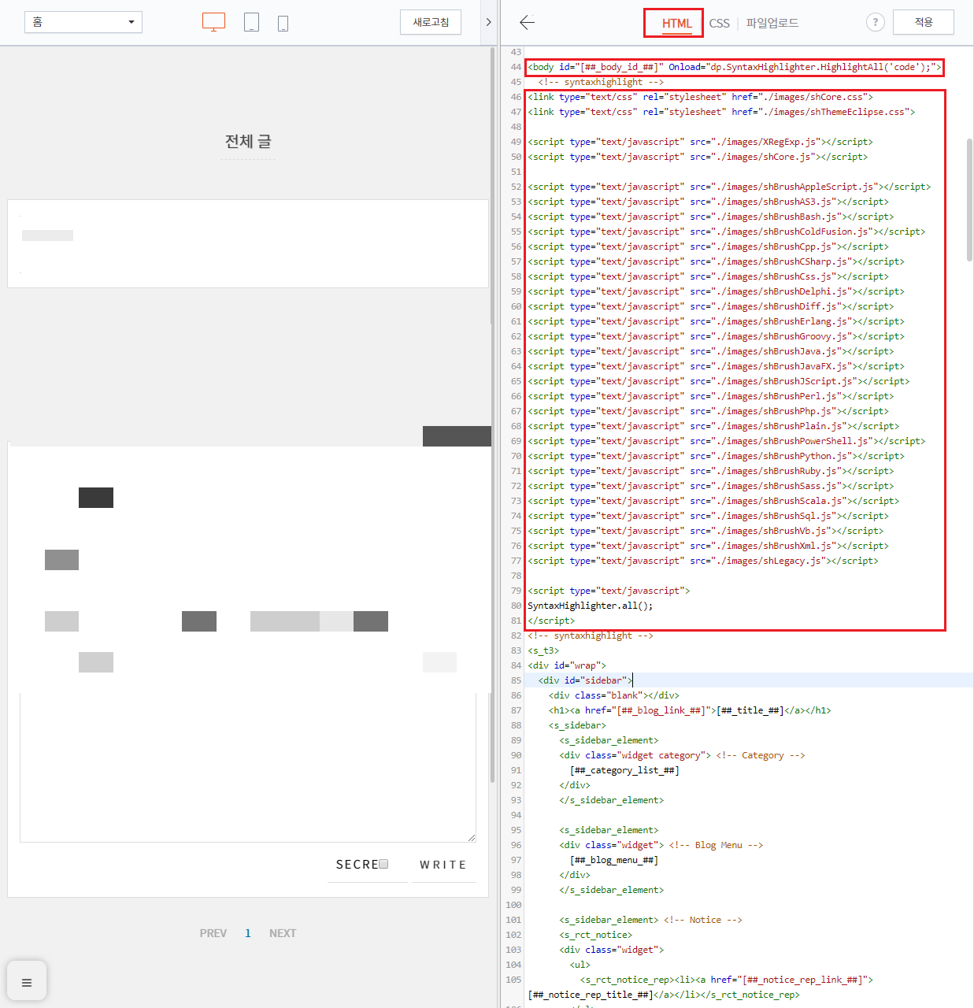Click code line with body Onload attribute
The image size is (974, 1008).
point(734,67)
